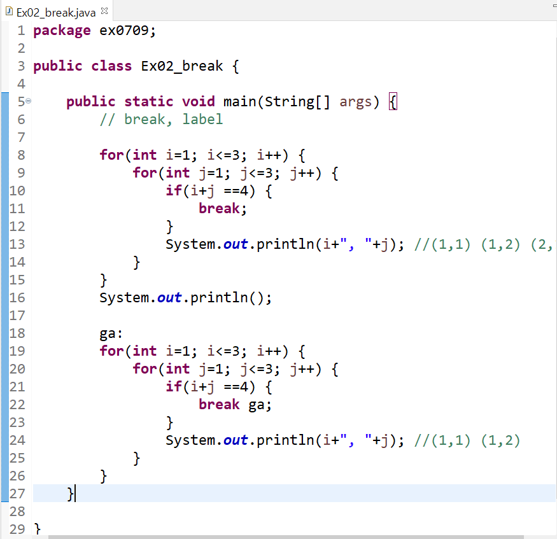Close the Ex02_break.java tab

[x=104, y=11]
